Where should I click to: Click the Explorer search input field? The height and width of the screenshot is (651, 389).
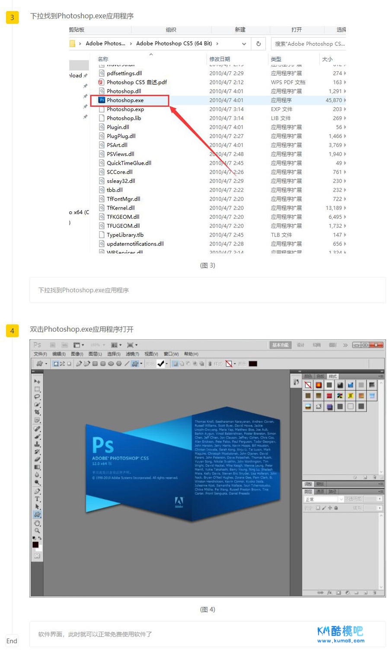pyautogui.click(x=309, y=44)
